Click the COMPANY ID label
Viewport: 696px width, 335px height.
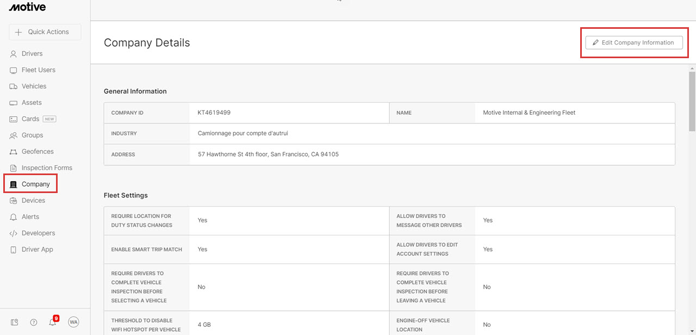(127, 113)
